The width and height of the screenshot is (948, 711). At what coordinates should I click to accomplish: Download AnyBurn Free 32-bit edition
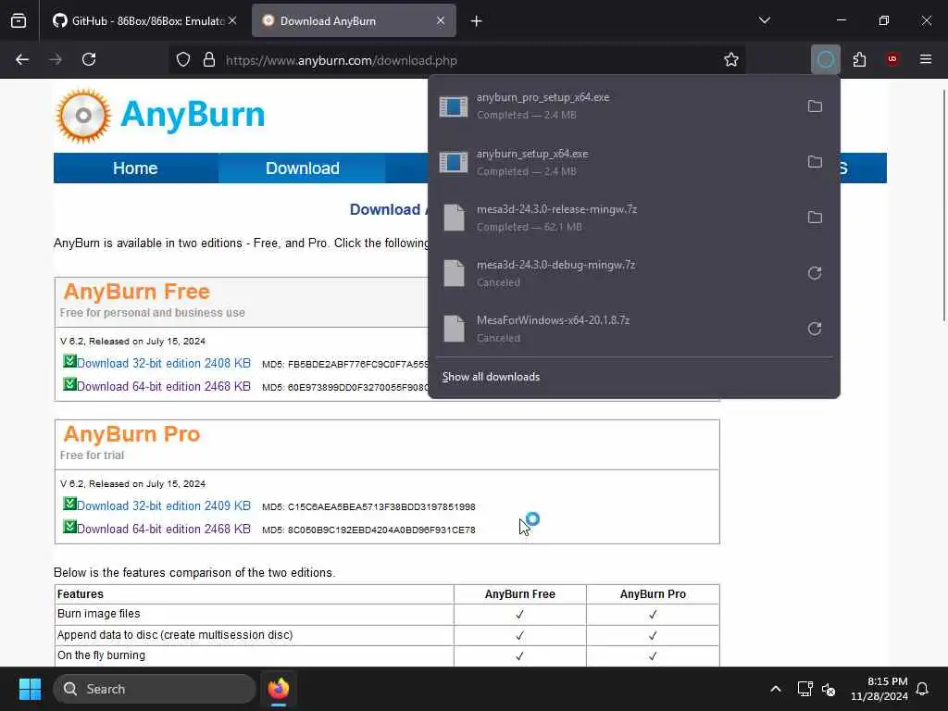[163, 363]
